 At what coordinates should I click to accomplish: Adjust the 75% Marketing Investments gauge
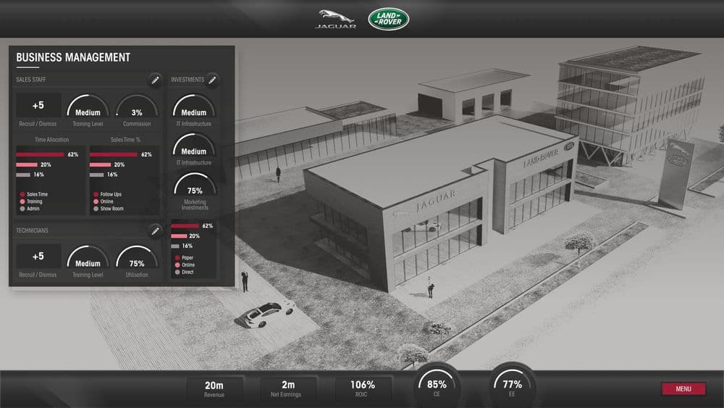point(194,184)
